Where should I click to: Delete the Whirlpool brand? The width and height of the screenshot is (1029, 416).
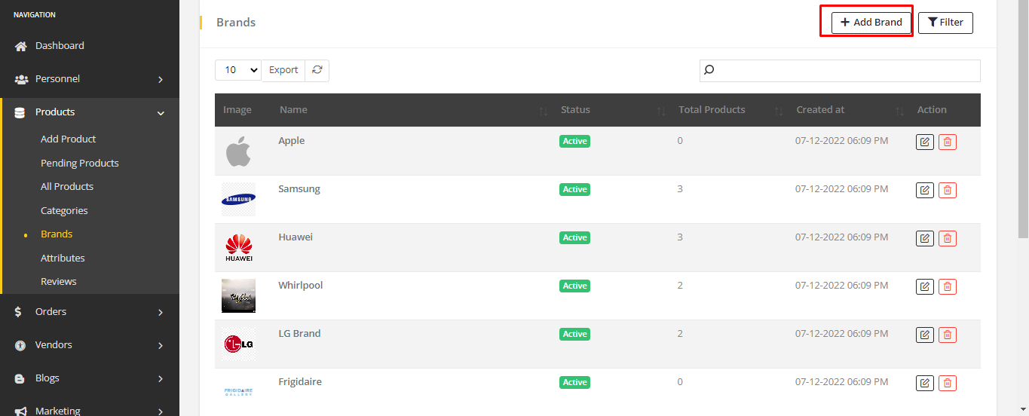(948, 286)
